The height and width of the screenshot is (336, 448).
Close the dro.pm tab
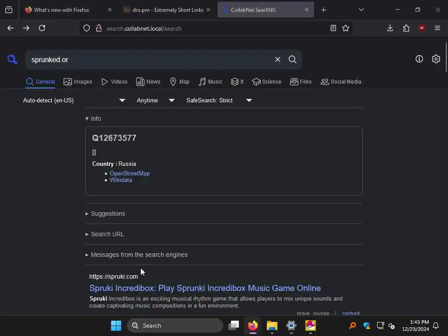tap(208, 10)
